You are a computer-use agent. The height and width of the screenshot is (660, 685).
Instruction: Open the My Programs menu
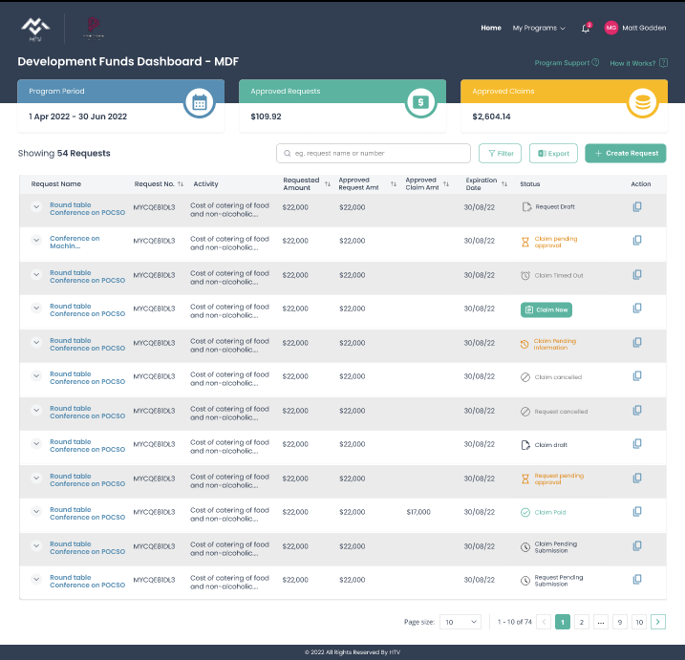[539, 28]
